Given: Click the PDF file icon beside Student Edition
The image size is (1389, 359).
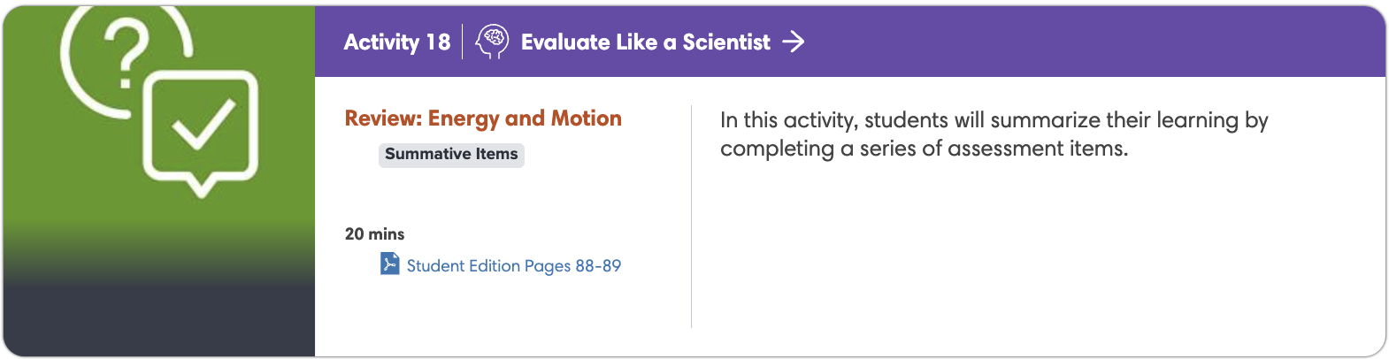Looking at the screenshot, I should 389,264.
